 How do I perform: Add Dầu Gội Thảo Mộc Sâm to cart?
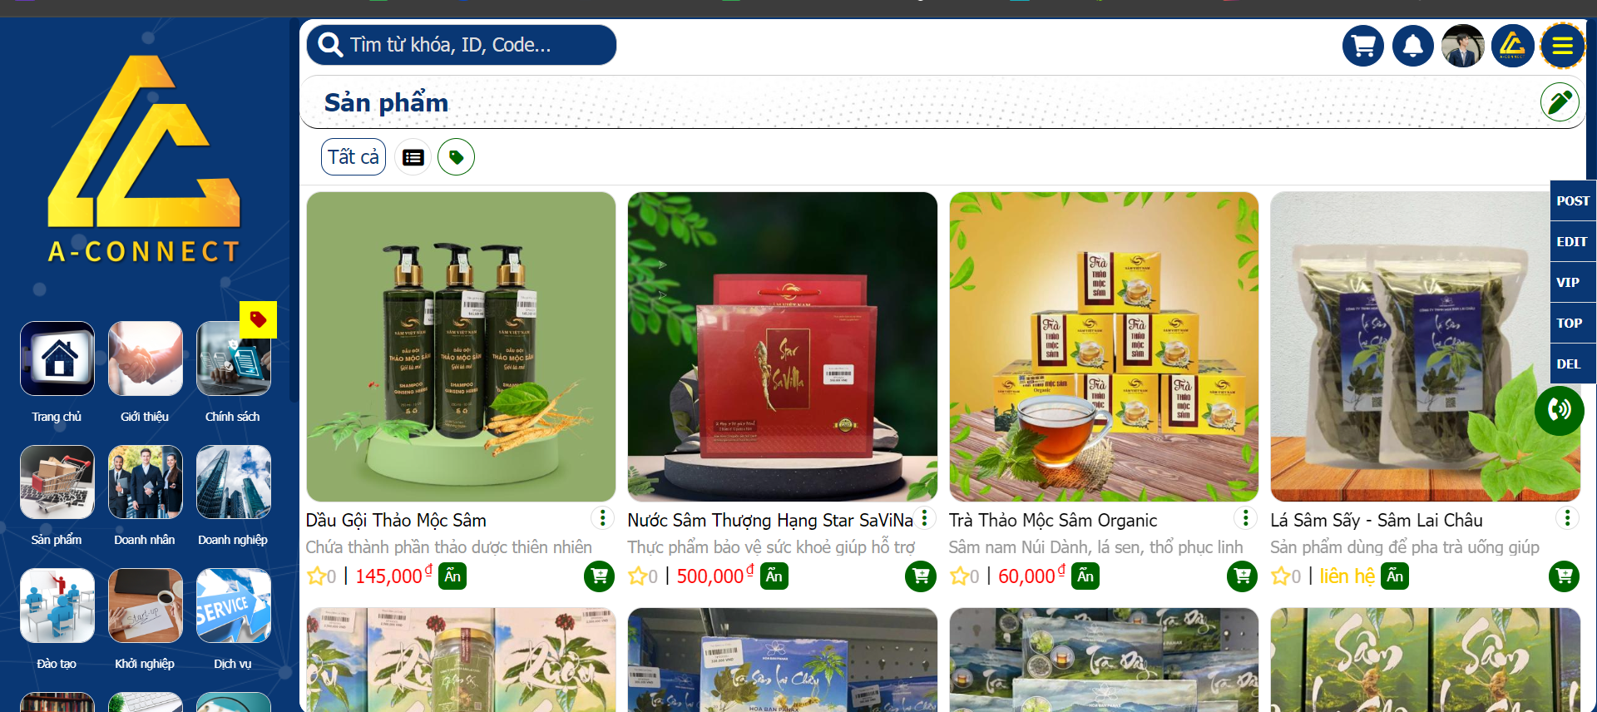point(599,576)
